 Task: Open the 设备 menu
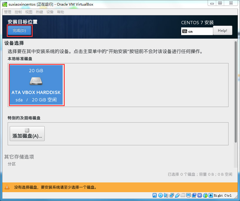pyautogui.click(x=50, y=12)
